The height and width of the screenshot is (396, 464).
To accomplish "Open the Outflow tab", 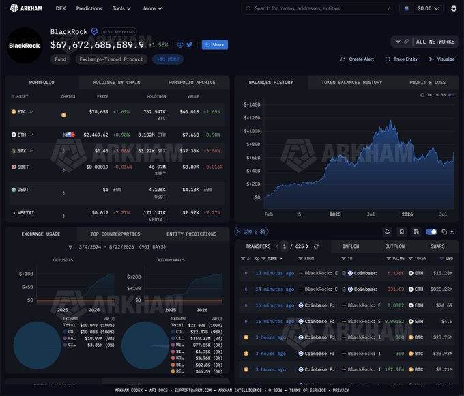I will (395, 246).
